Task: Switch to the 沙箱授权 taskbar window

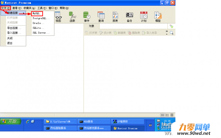Action: click(x=128, y=122)
